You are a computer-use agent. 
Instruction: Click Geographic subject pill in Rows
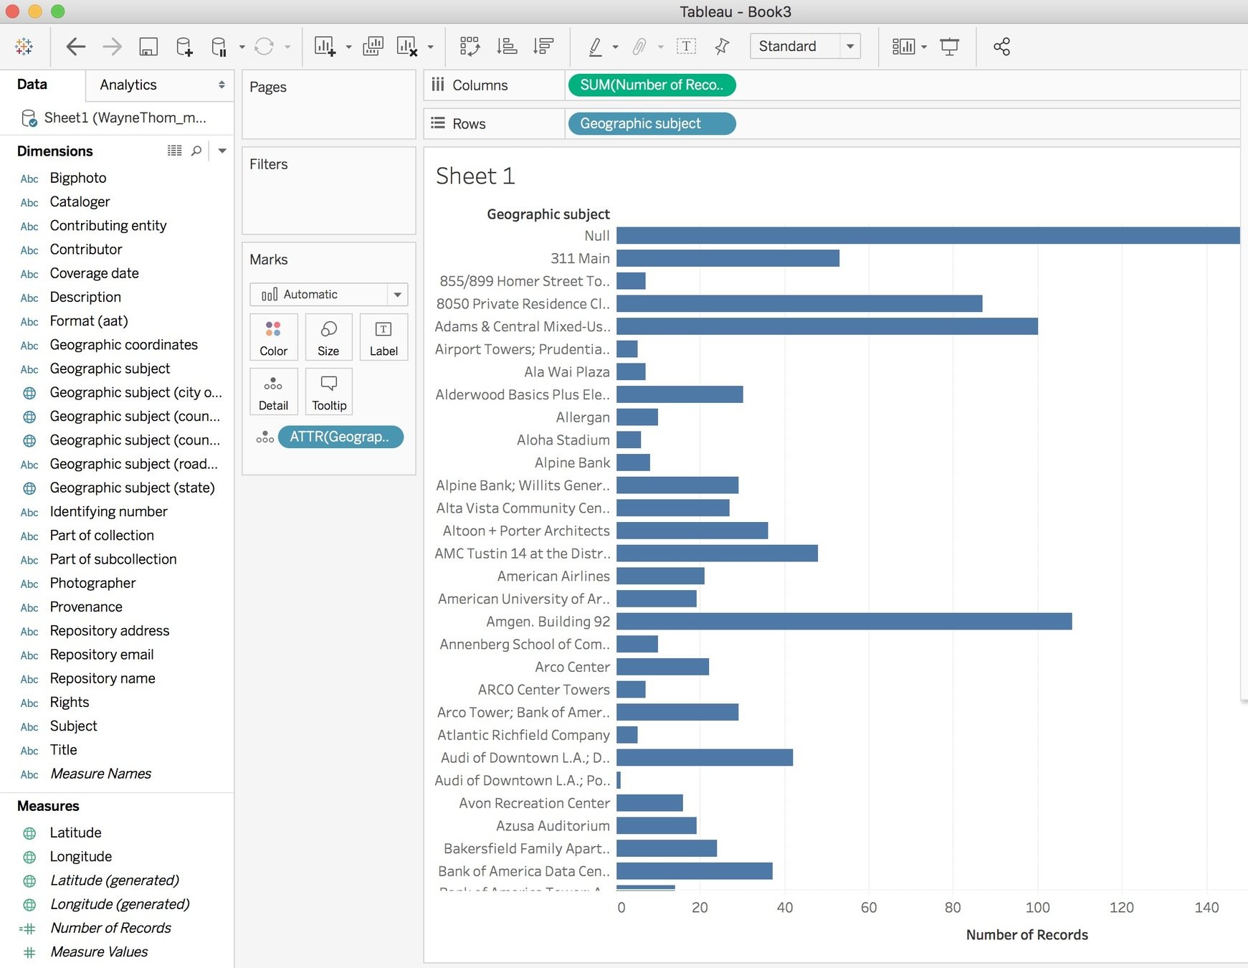(x=652, y=123)
